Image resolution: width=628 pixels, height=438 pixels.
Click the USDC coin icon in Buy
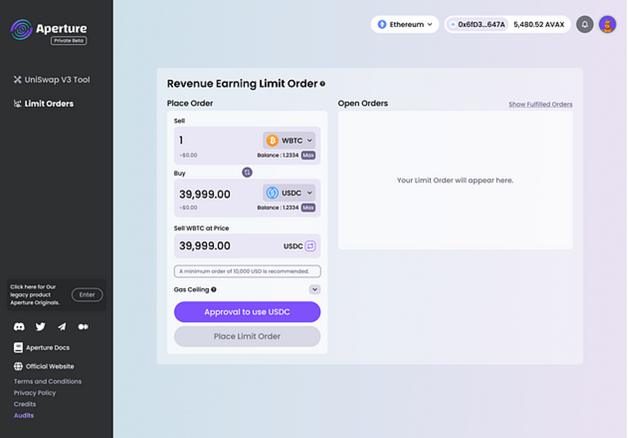(x=273, y=193)
